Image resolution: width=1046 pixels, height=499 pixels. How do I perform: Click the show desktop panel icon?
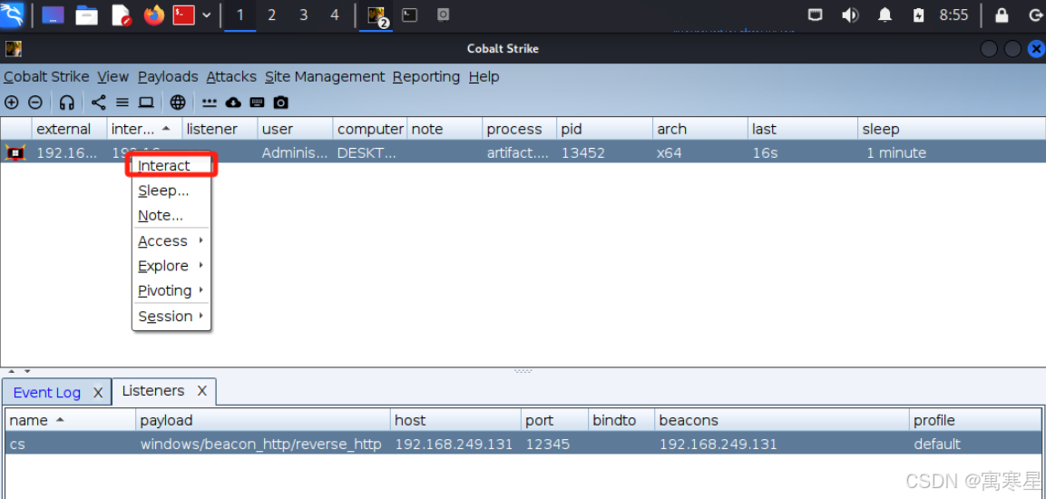tap(53, 15)
